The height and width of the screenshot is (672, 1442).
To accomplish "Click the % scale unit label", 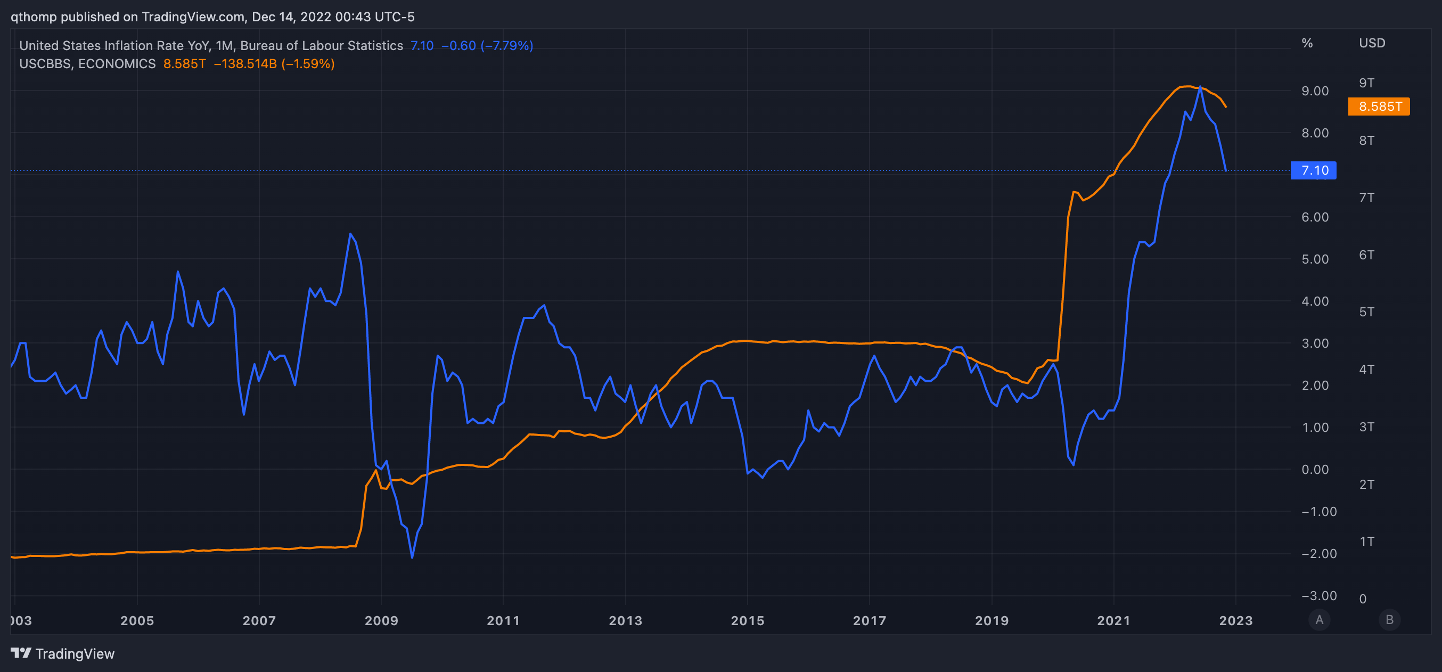I will point(1307,43).
